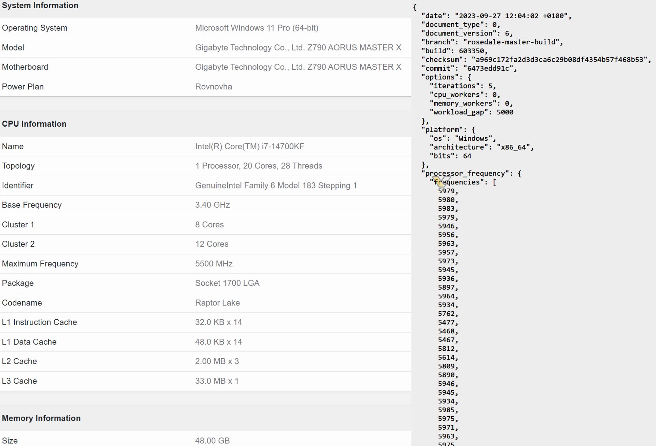Click the JSON commit value '6473edd91c'
This screenshot has height=446, width=656.
coord(488,69)
